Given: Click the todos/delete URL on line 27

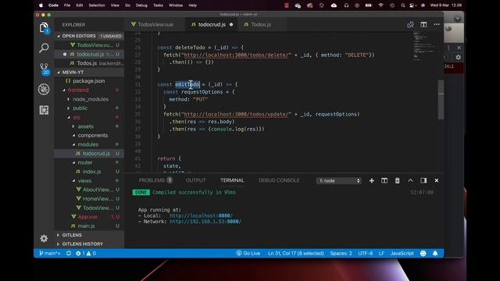Looking at the screenshot, I should (x=236, y=55).
